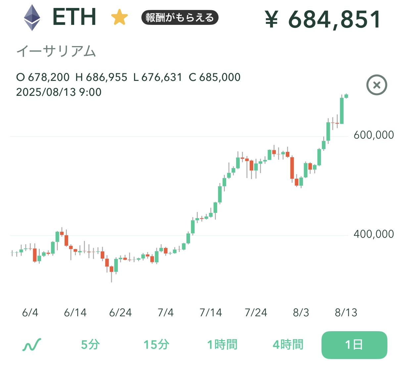Tap the 2025/08/13 9:00 candle timestamp
Image resolution: width=399 pixels, height=365 pixels.
(x=59, y=92)
